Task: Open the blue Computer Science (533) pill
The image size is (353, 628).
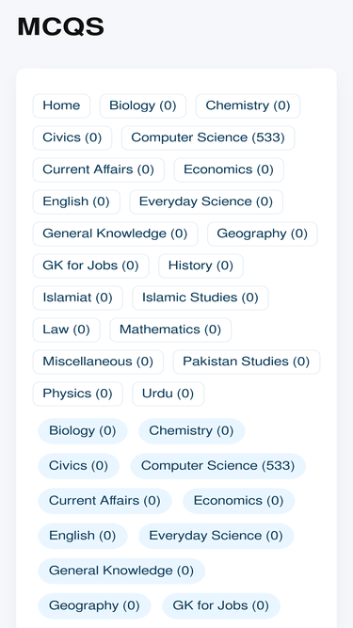Action: [x=217, y=466]
